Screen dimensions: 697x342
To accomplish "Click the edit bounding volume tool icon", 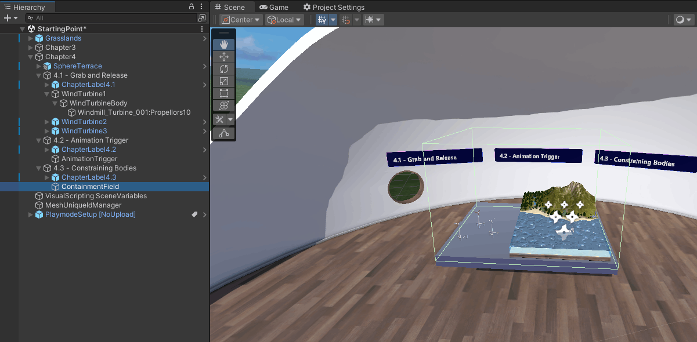I will (223, 134).
